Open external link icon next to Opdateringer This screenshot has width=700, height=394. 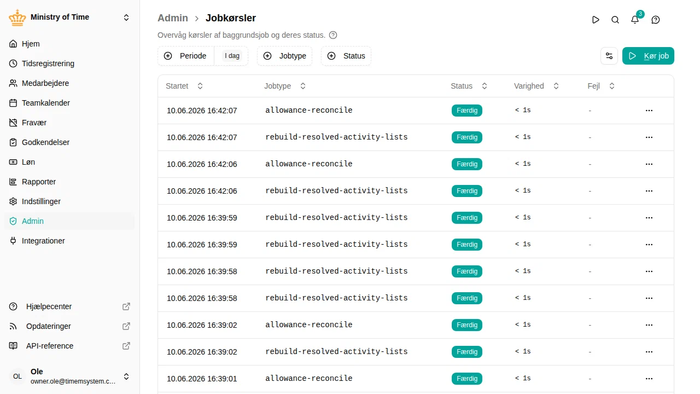[x=126, y=326]
